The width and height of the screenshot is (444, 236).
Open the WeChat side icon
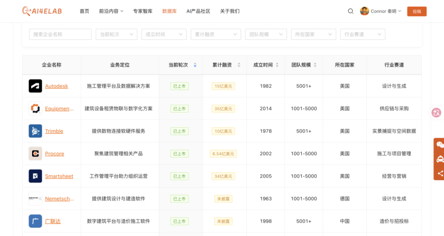pyautogui.click(x=440, y=145)
